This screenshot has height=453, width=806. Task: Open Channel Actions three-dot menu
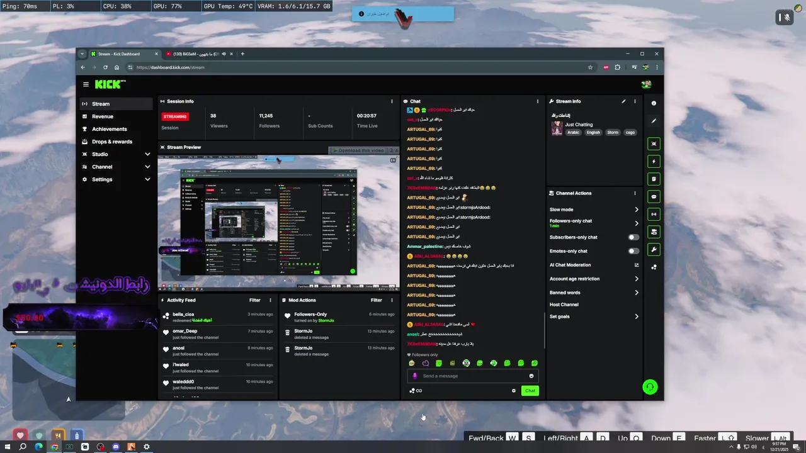coord(635,193)
